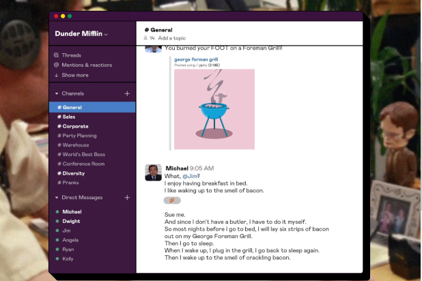Open the george forman grill link
Image resolution: width=422 pixels, height=281 pixels.
point(196,59)
